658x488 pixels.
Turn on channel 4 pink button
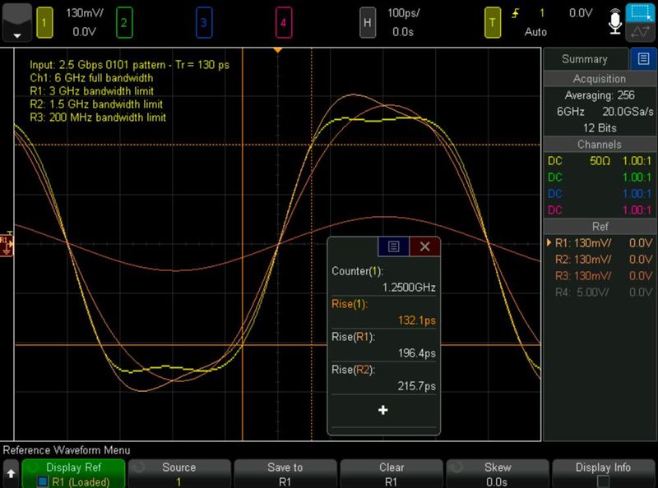[284, 23]
